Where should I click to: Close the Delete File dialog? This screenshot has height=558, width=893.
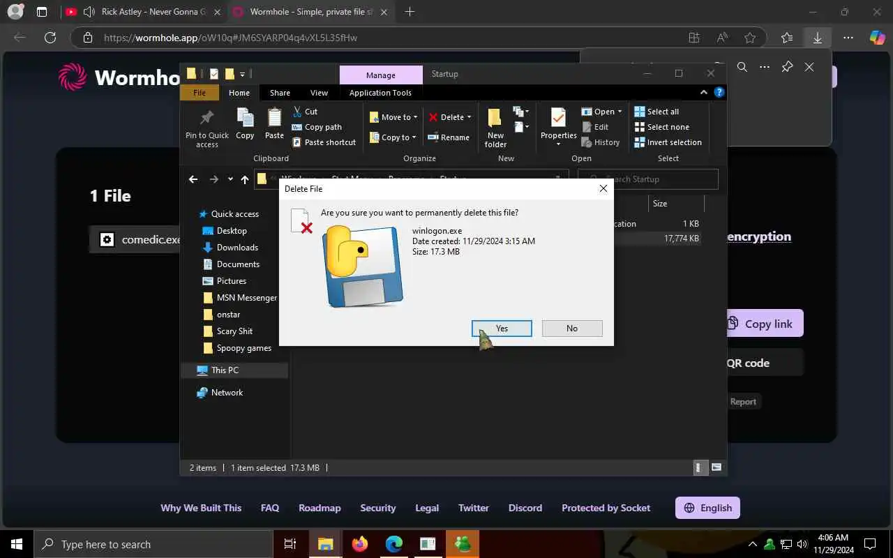click(x=603, y=188)
